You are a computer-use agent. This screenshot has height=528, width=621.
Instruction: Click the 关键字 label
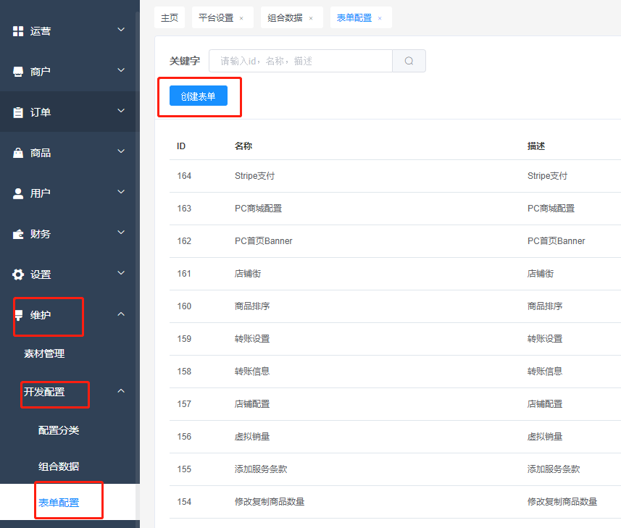pos(185,61)
